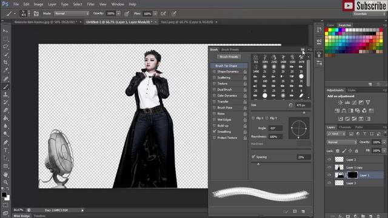
Task: Select the Brush tool in toolbox
Action: [x=5, y=87]
